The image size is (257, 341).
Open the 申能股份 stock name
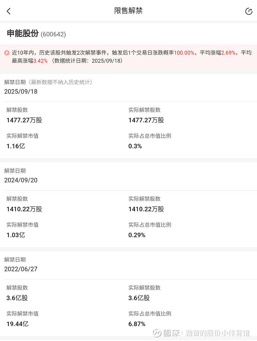(x=22, y=33)
